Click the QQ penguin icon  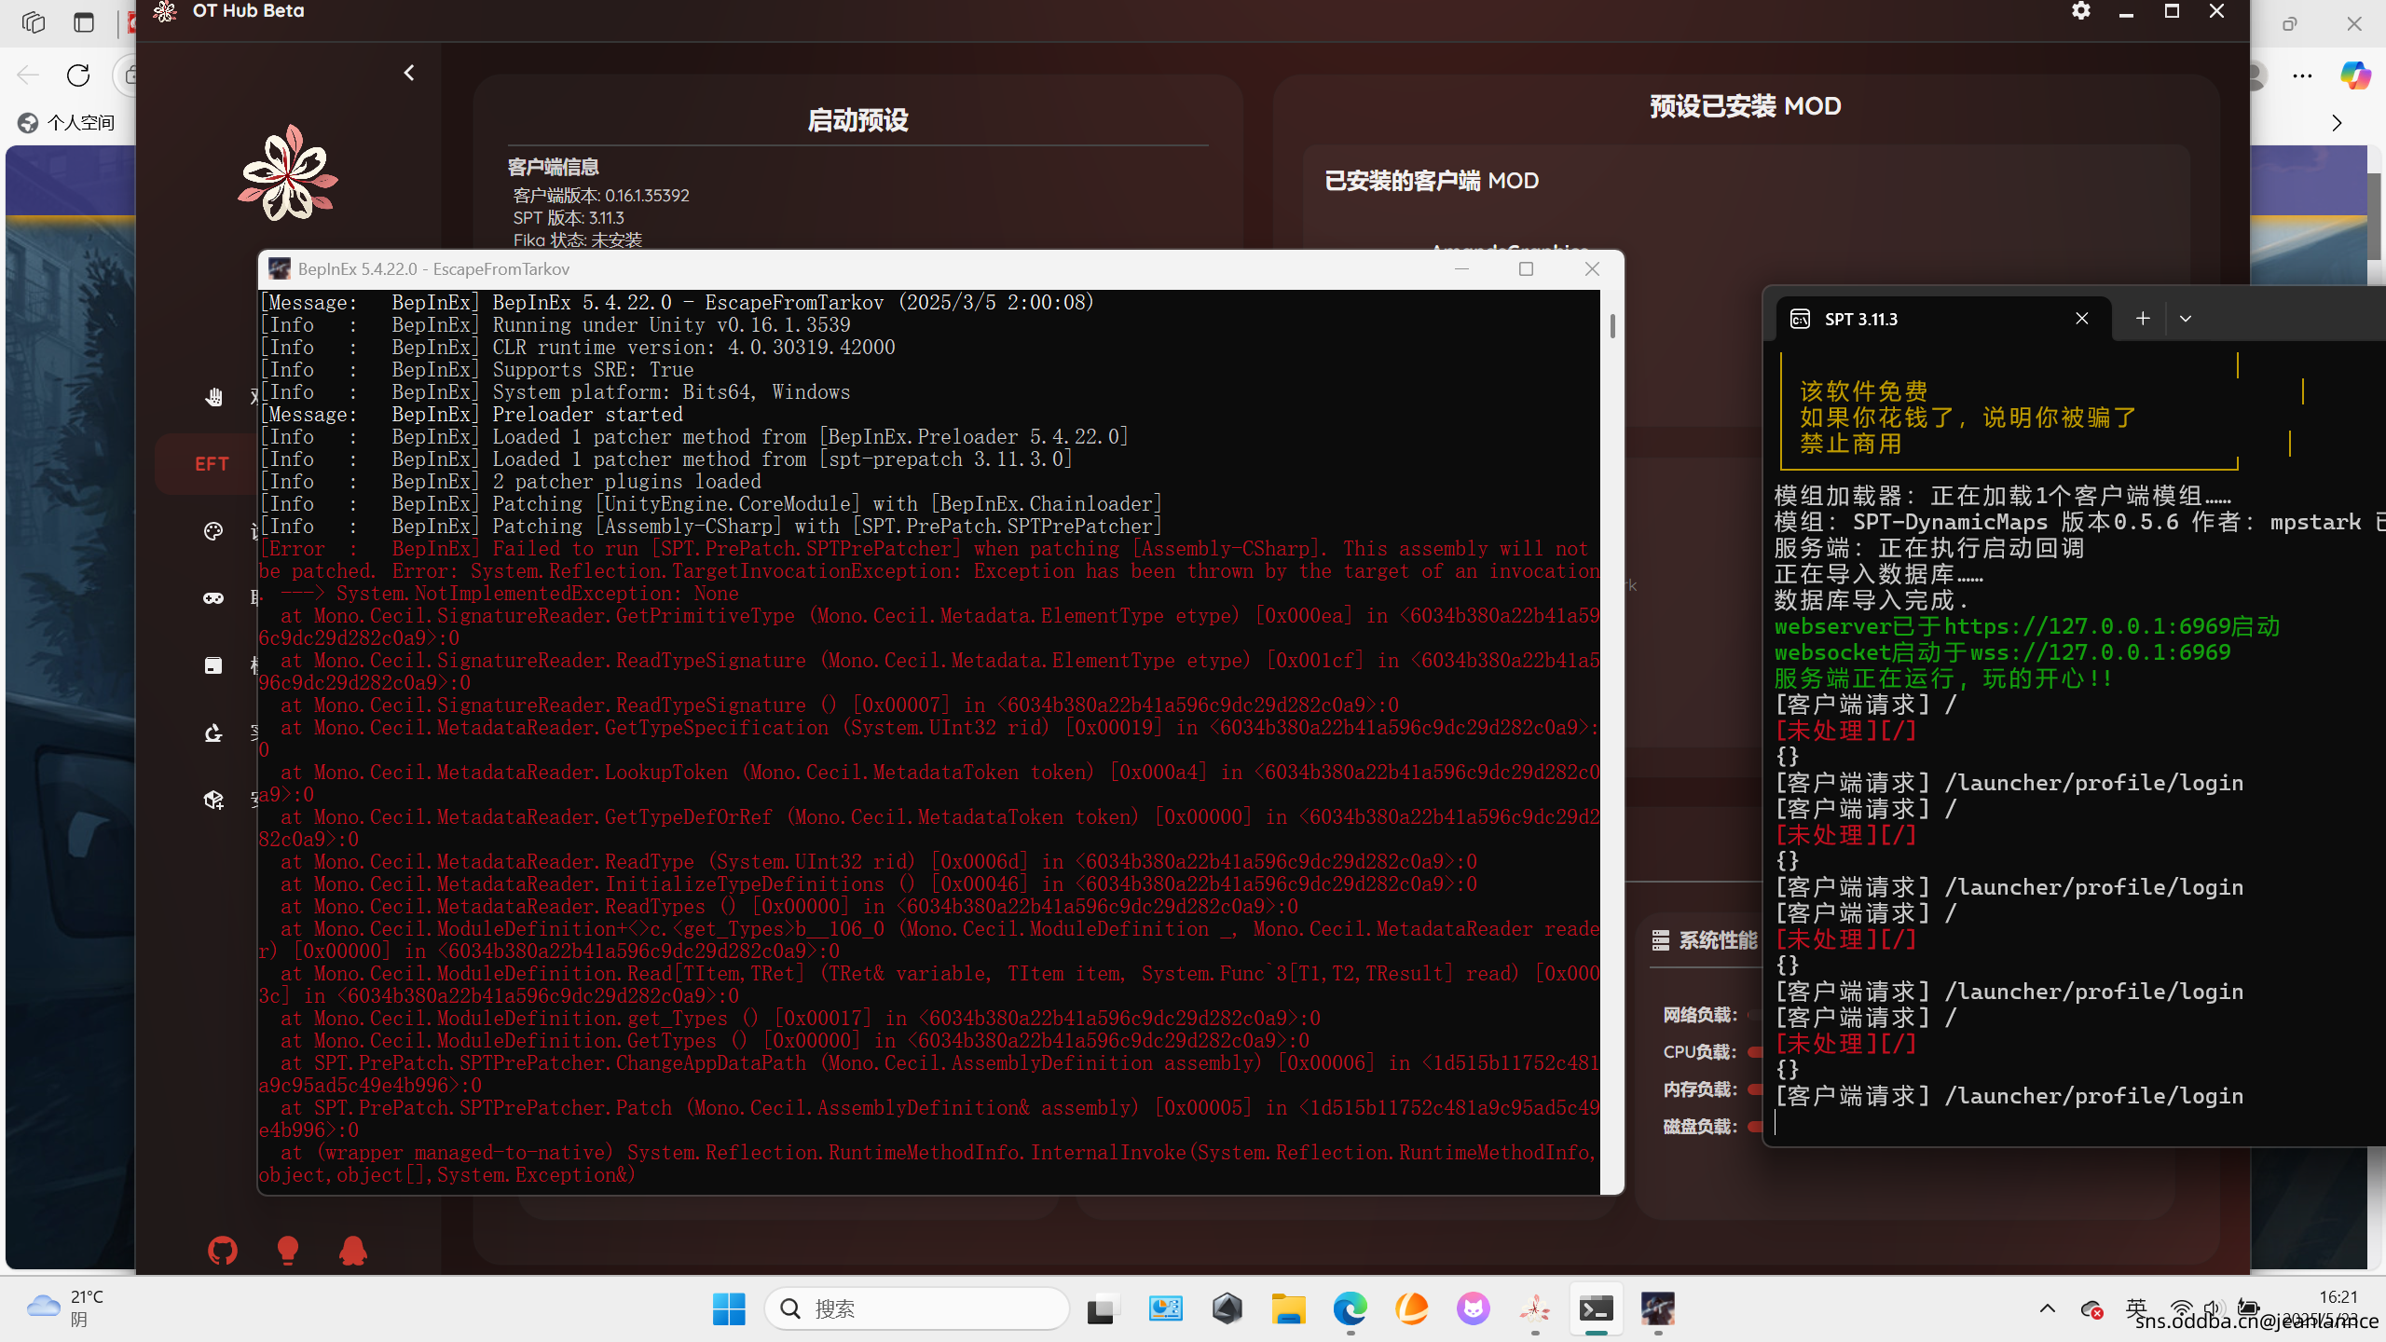(353, 1251)
